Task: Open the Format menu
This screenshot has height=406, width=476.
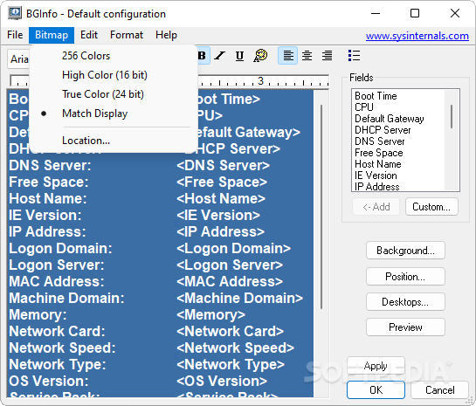Action: tap(127, 35)
